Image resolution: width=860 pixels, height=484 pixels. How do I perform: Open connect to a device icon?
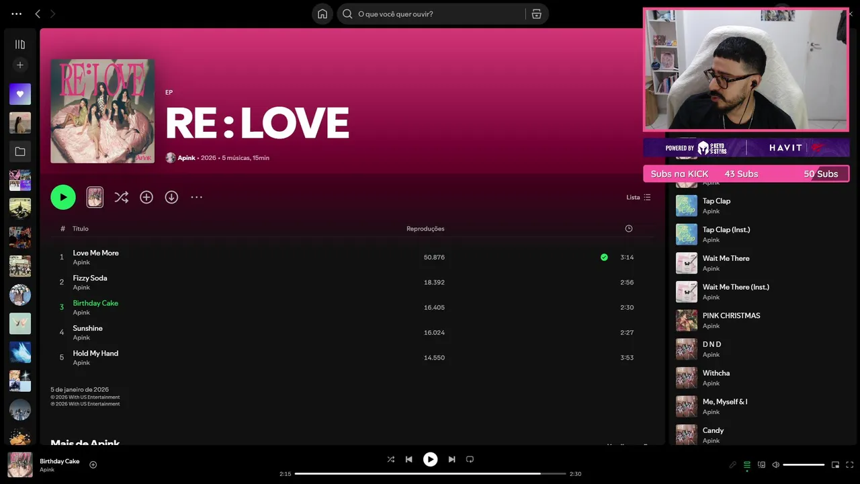coord(761,465)
